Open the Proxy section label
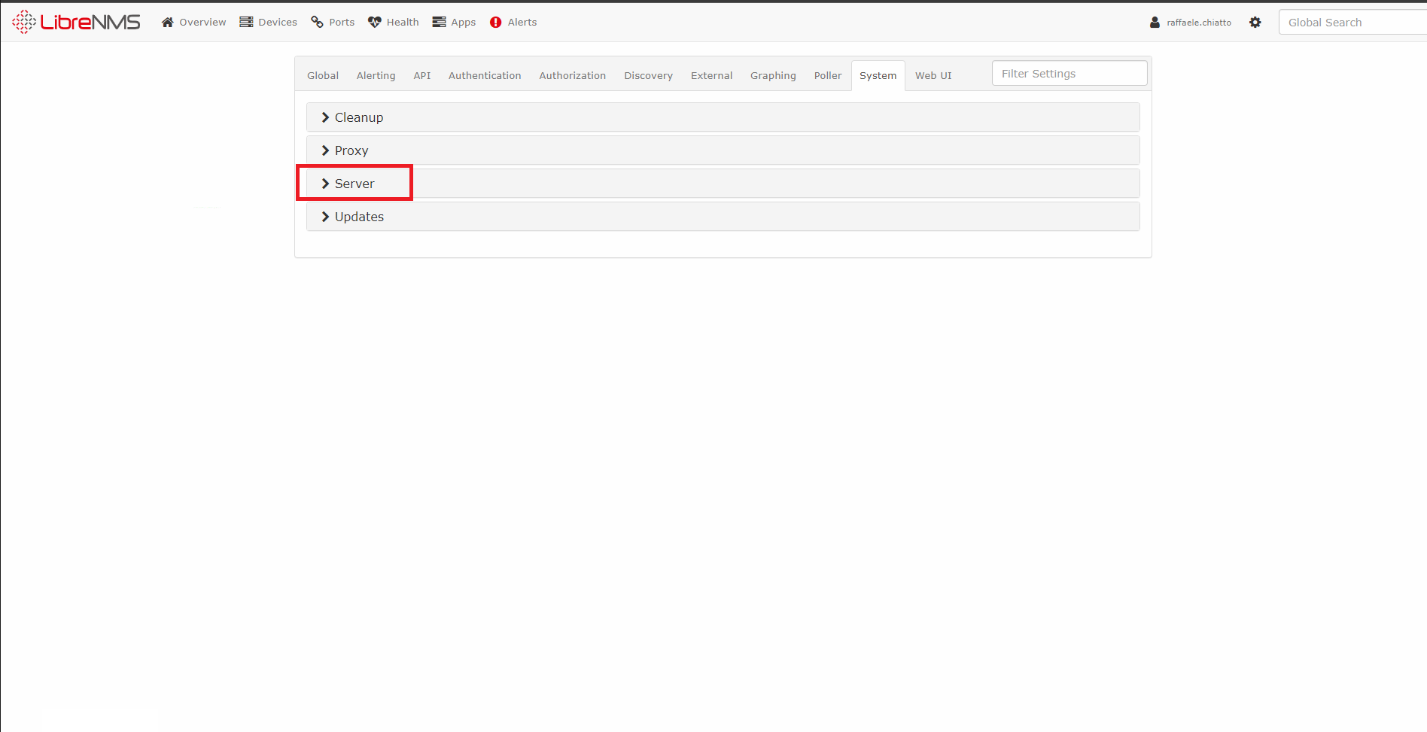This screenshot has height=732, width=1427. 351,150
